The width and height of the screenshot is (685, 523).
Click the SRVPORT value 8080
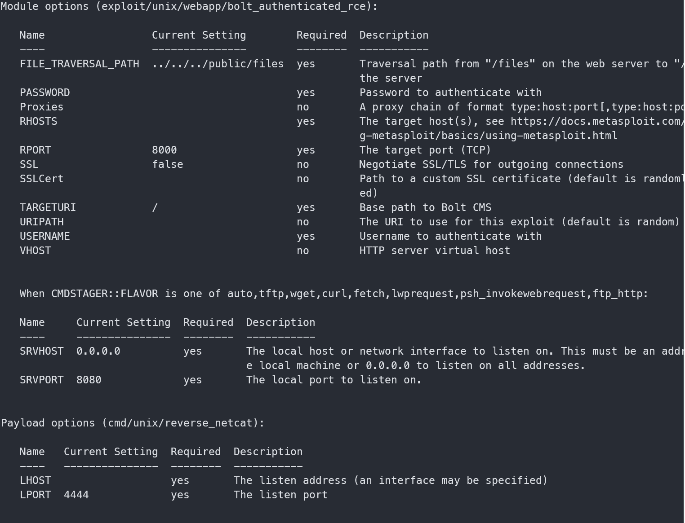(89, 380)
